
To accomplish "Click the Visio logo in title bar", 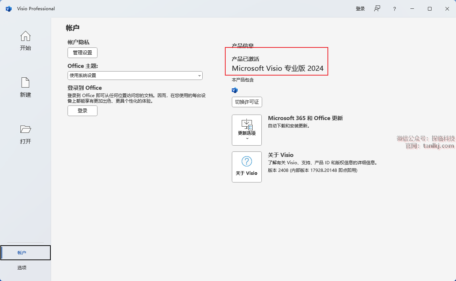I will pos(9,9).
